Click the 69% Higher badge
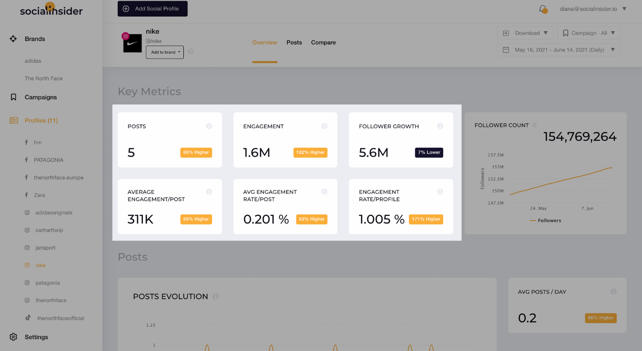 [x=196, y=219]
